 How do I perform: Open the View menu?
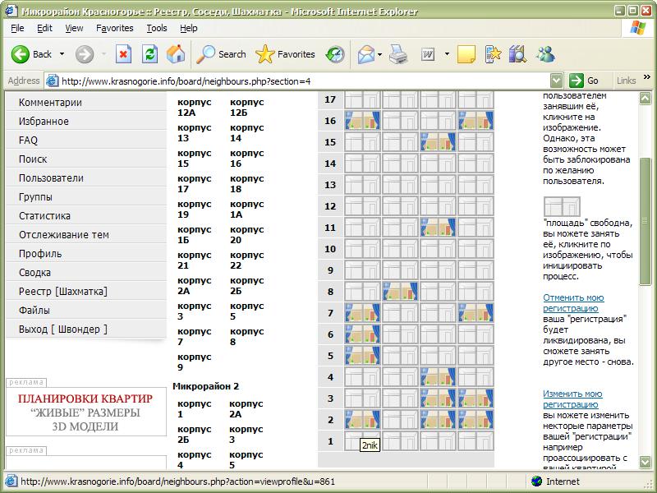coord(74,28)
